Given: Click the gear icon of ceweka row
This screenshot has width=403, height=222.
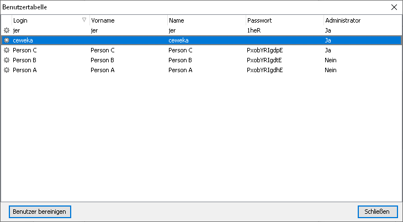Looking at the screenshot, I should click(7, 40).
